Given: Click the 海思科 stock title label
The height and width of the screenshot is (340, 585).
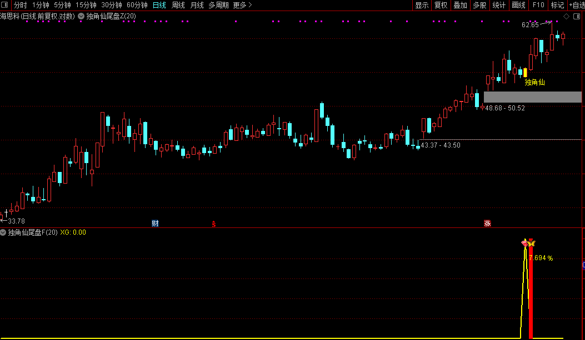Looking at the screenshot, I should click(x=9, y=16).
